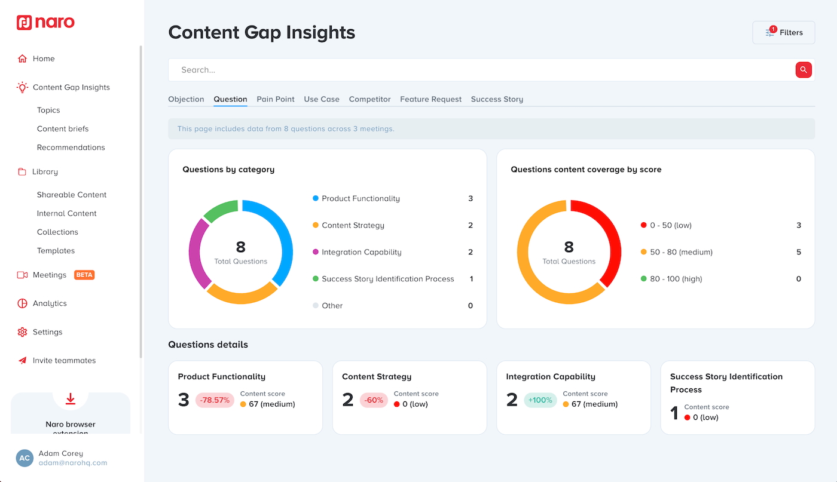Switch to the Pain Point tab
This screenshot has width=837, height=482.
coord(275,99)
